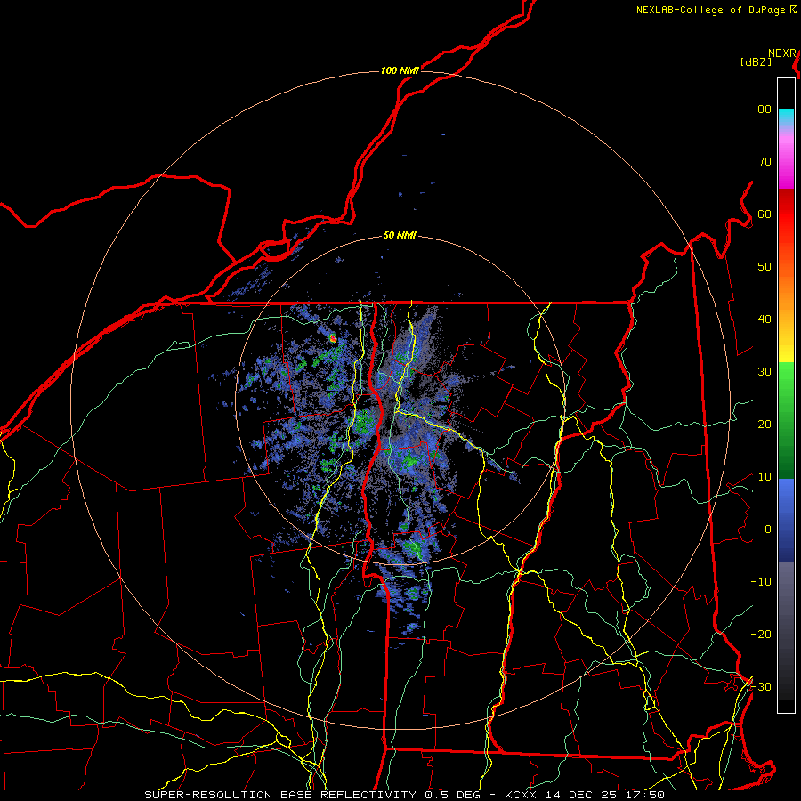Click the NEXR label above the scale

(782, 53)
